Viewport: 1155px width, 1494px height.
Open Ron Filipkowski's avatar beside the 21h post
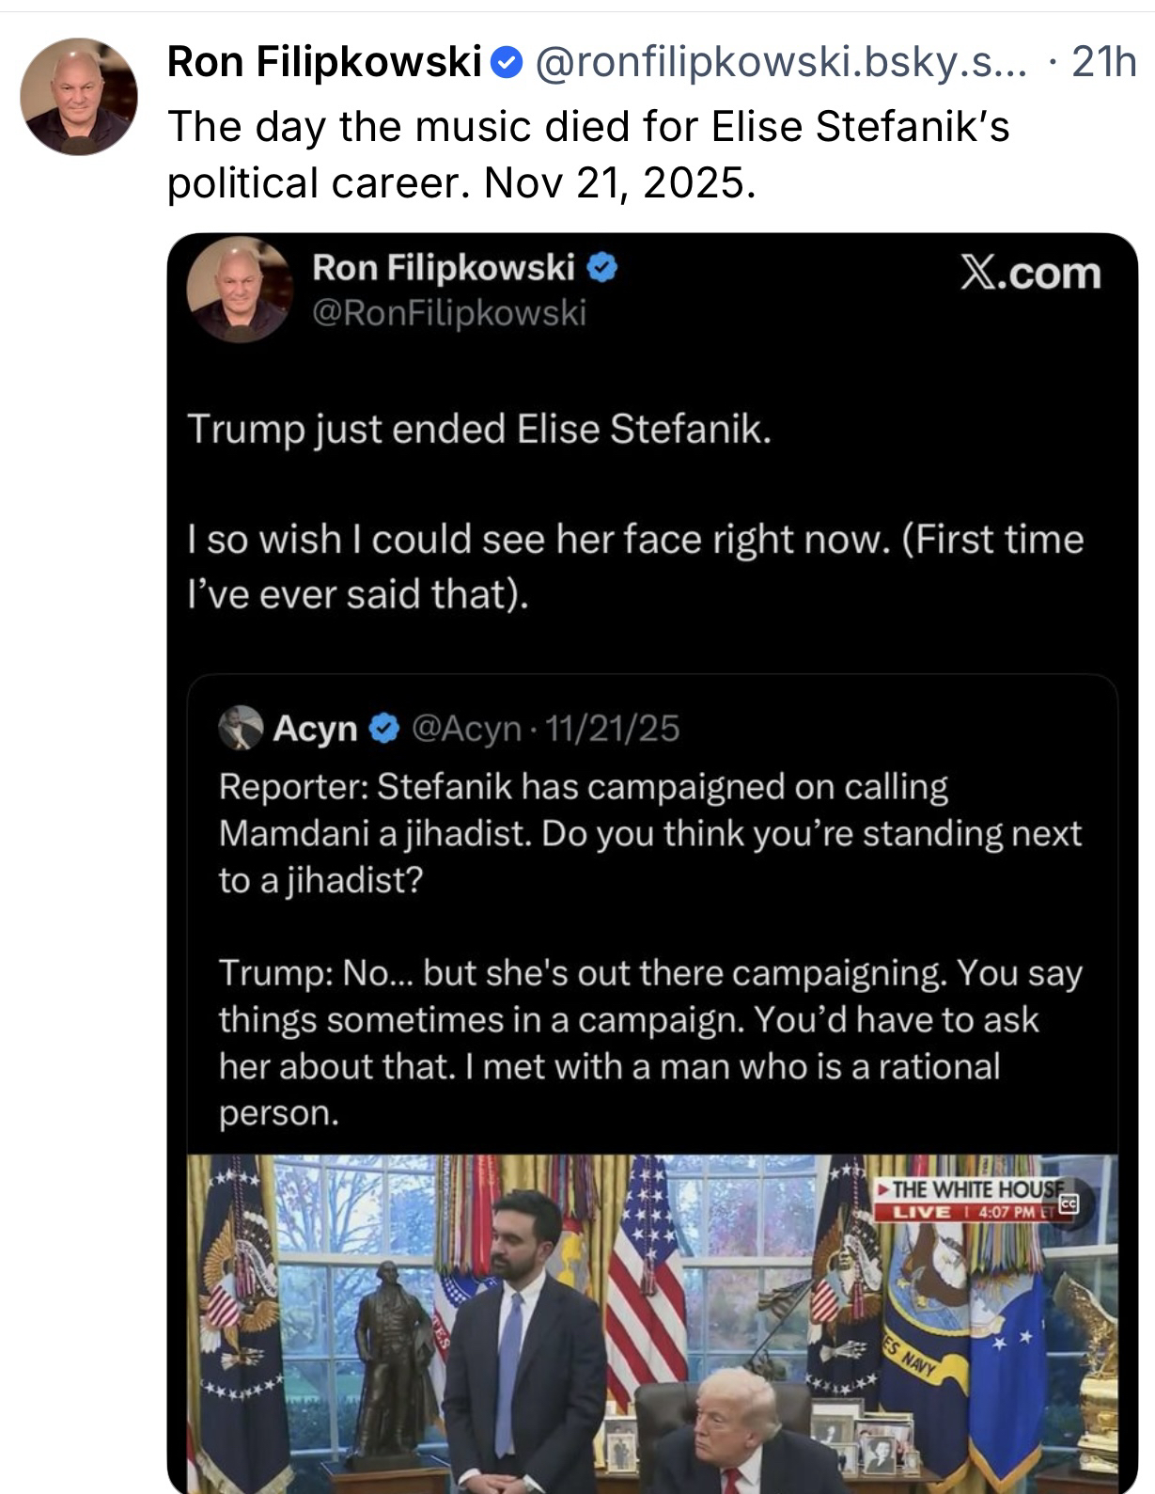tap(79, 97)
